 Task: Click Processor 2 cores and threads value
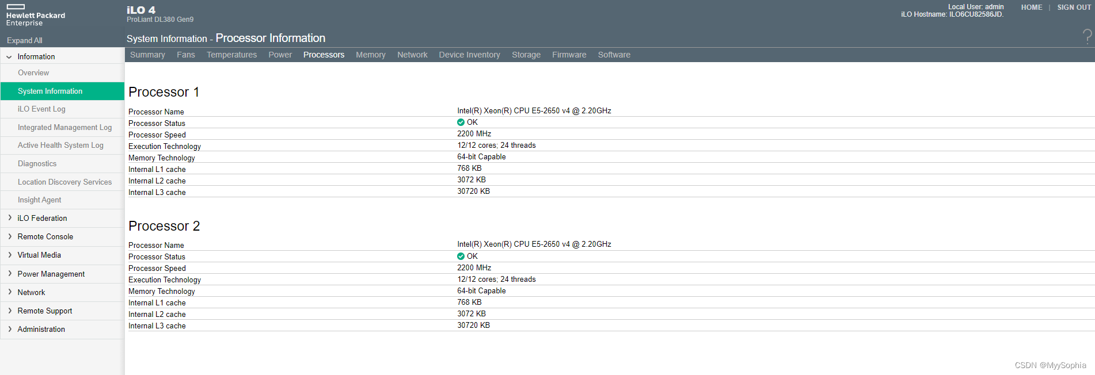click(496, 280)
